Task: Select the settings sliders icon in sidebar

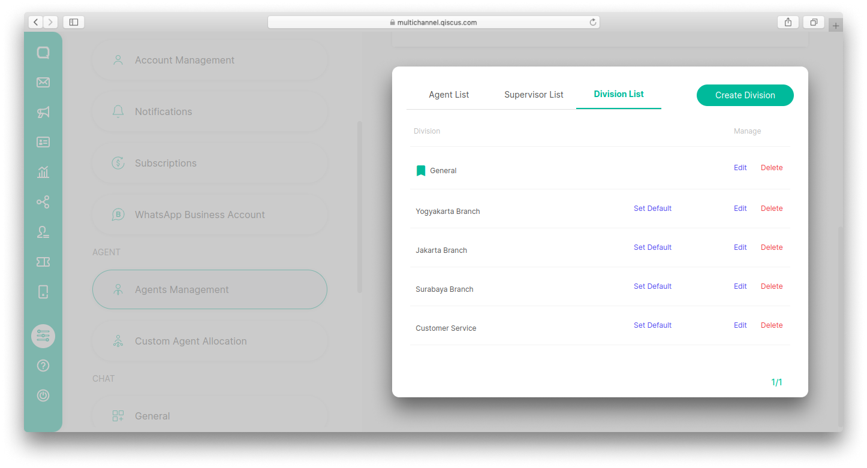Action: (x=43, y=336)
